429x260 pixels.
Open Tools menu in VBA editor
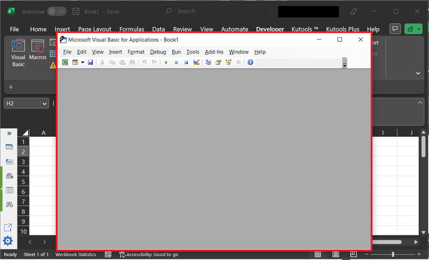(x=193, y=52)
